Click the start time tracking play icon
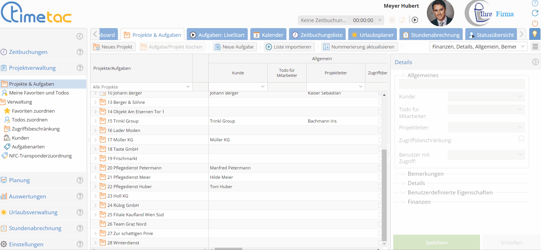Image resolution: width=541 pixels, height=250 pixels. click(415, 20)
